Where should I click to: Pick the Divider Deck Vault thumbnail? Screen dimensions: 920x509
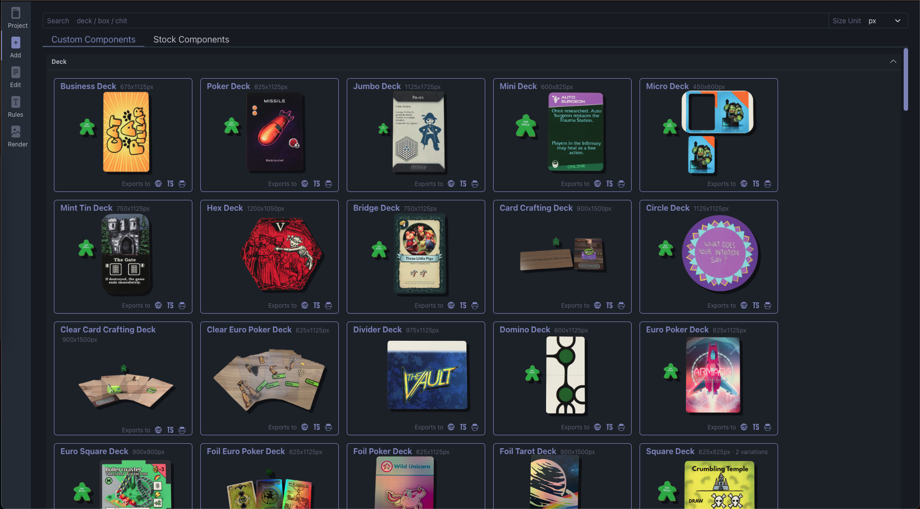tap(427, 375)
